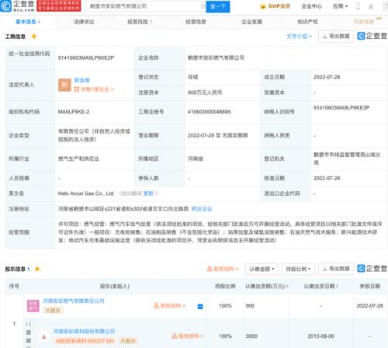The height and width of the screenshot is (348, 388).
Task: Focus the company search input field
Action: tap(146, 6)
